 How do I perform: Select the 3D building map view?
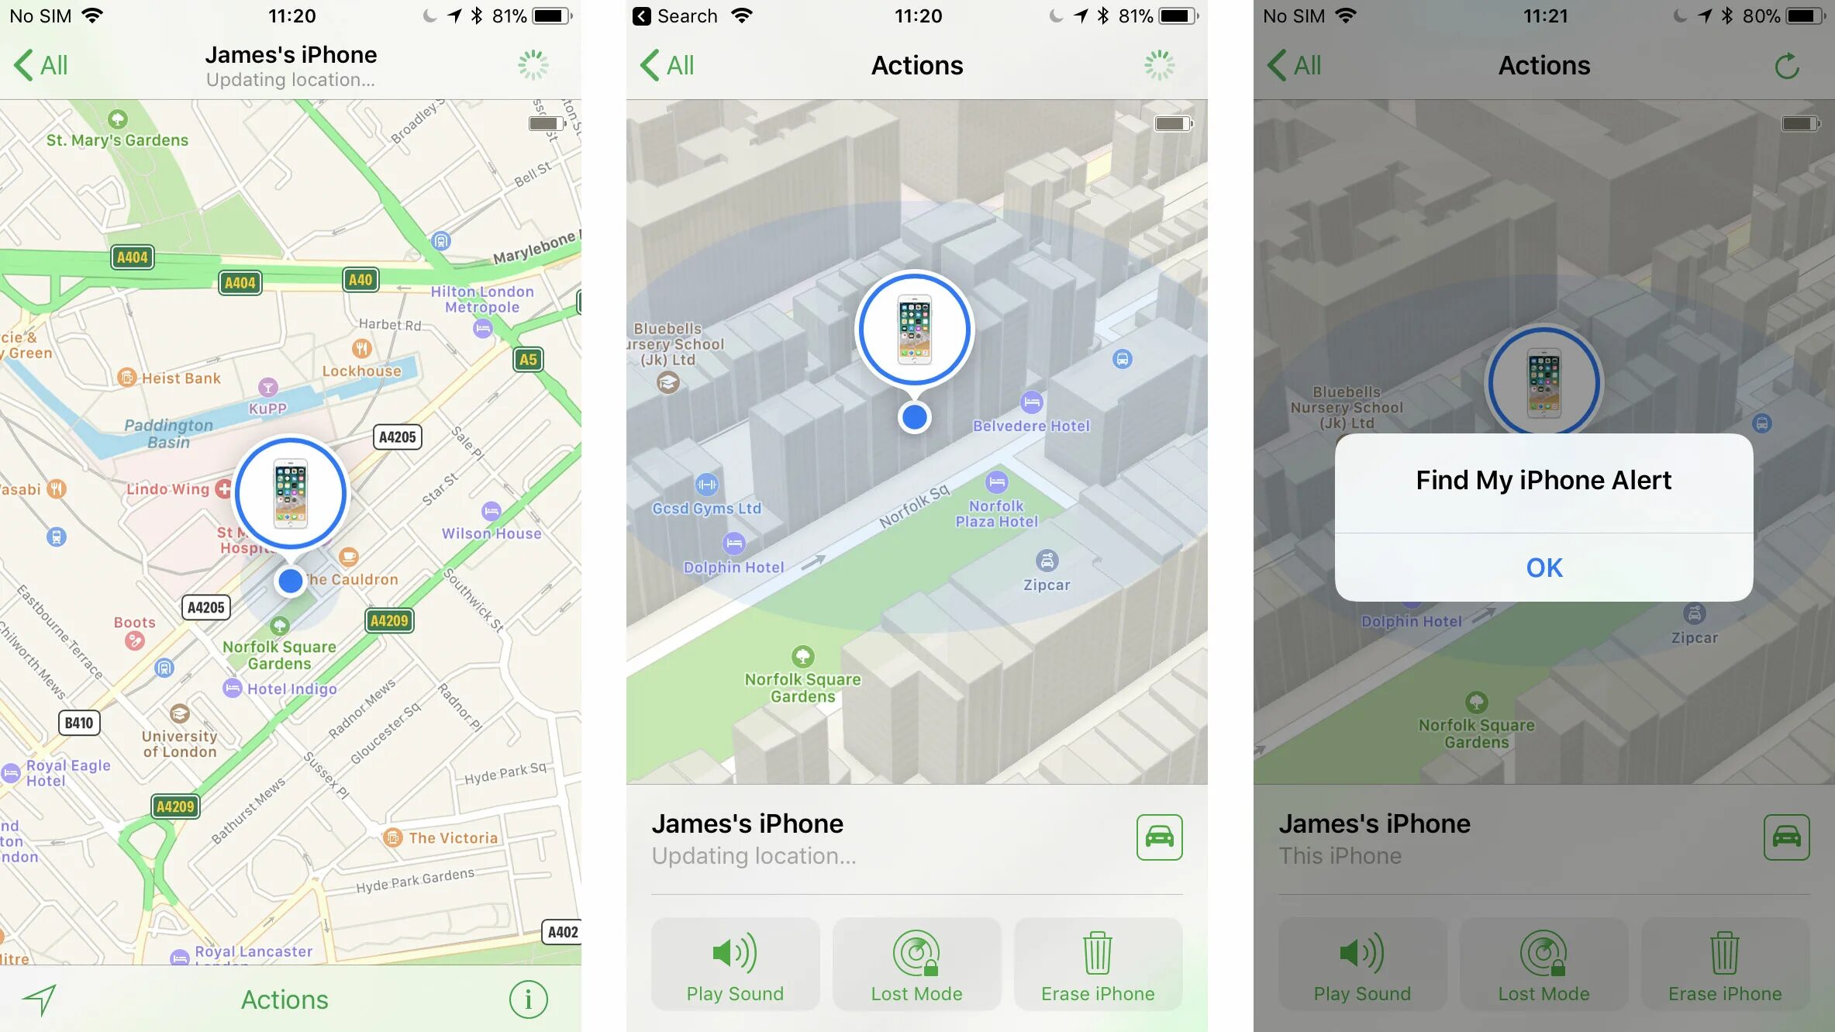click(918, 441)
